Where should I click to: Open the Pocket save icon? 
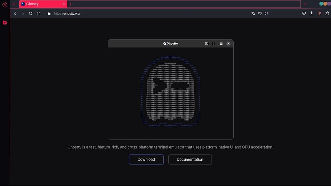click(x=304, y=13)
